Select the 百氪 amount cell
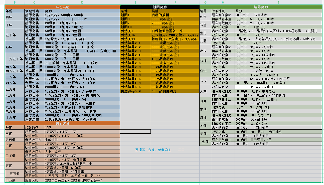Viewport: 324px width, 185px height. pos(15,134)
